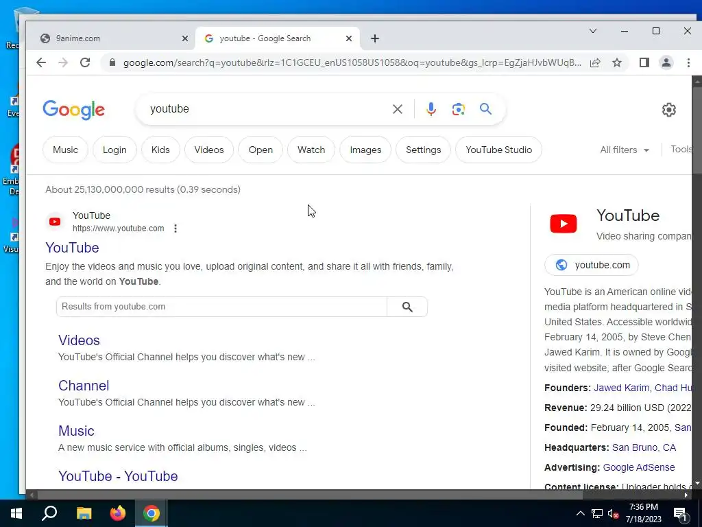702x527 pixels.
Task: Click the horizontal scrollbar right arrow
Action: (x=686, y=495)
